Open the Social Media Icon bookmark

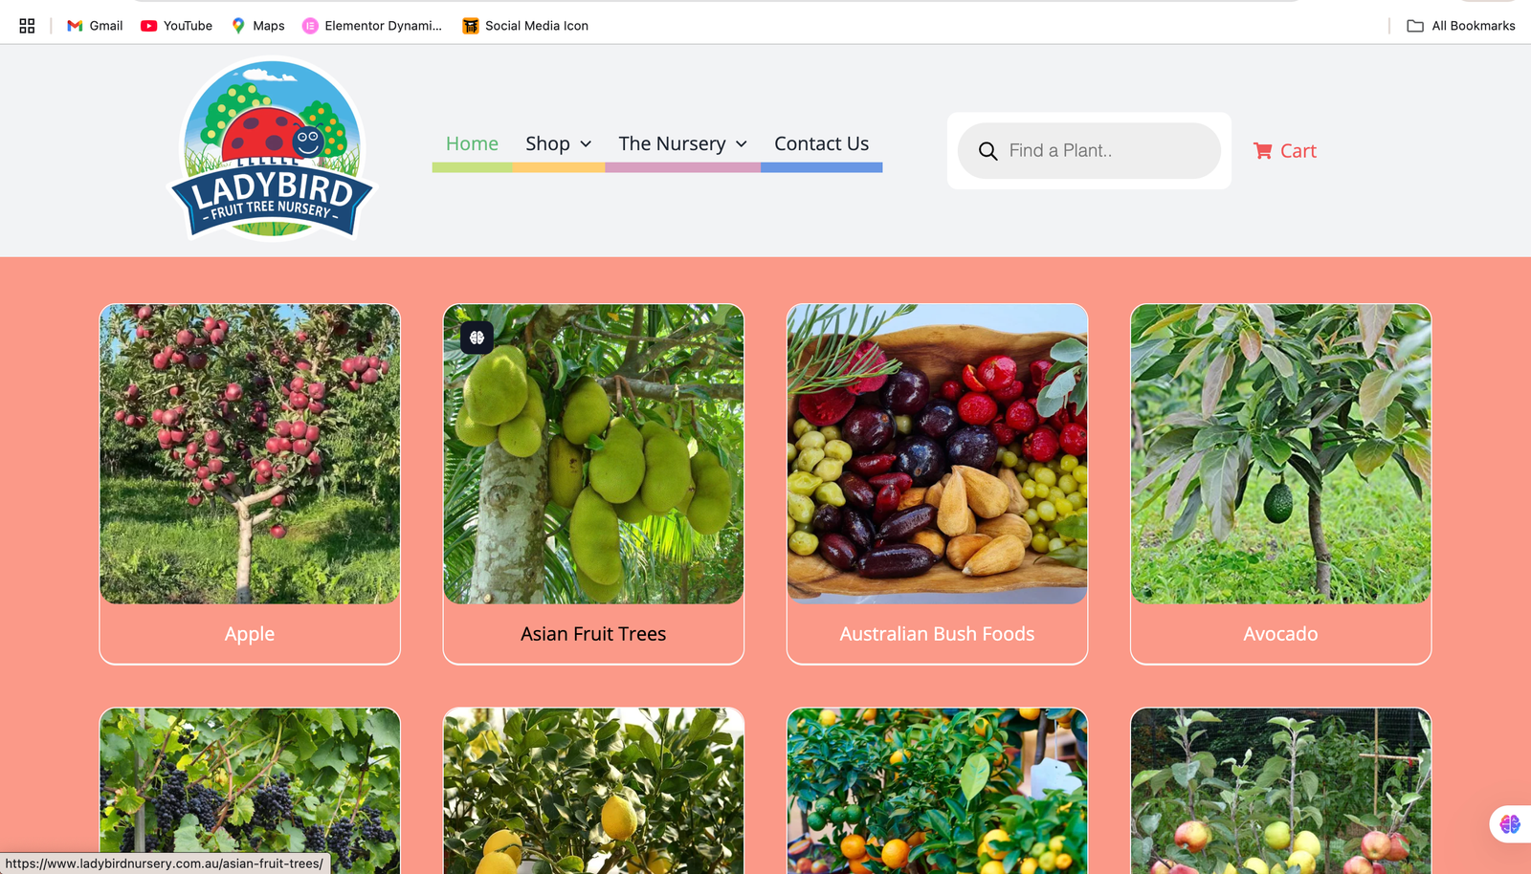pyautogui.click(x=525, y=26)
